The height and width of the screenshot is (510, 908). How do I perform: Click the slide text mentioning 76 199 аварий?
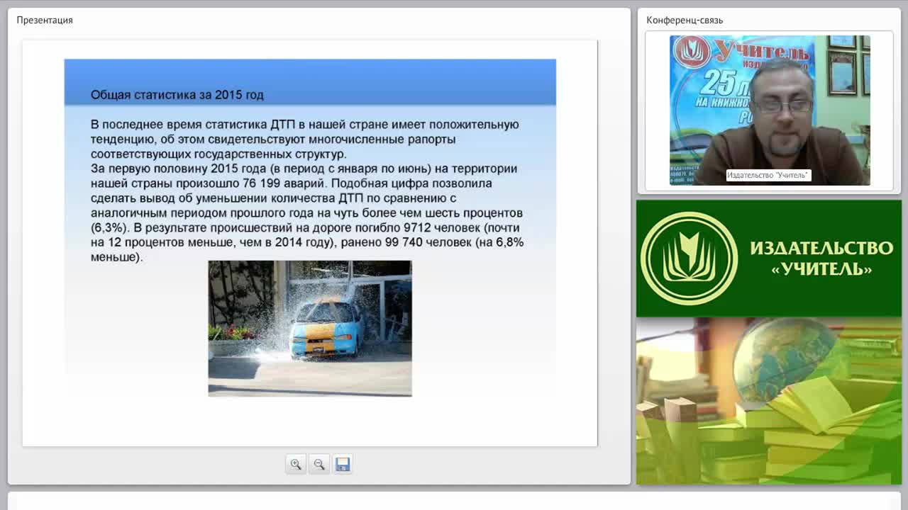pyautogui.click(x=284, y=183)
